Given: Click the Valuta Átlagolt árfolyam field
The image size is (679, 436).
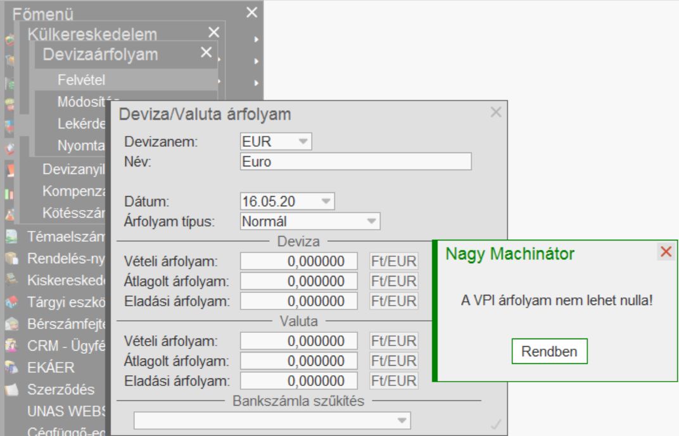Looking at the screenshot, I should tap(299, 361).
